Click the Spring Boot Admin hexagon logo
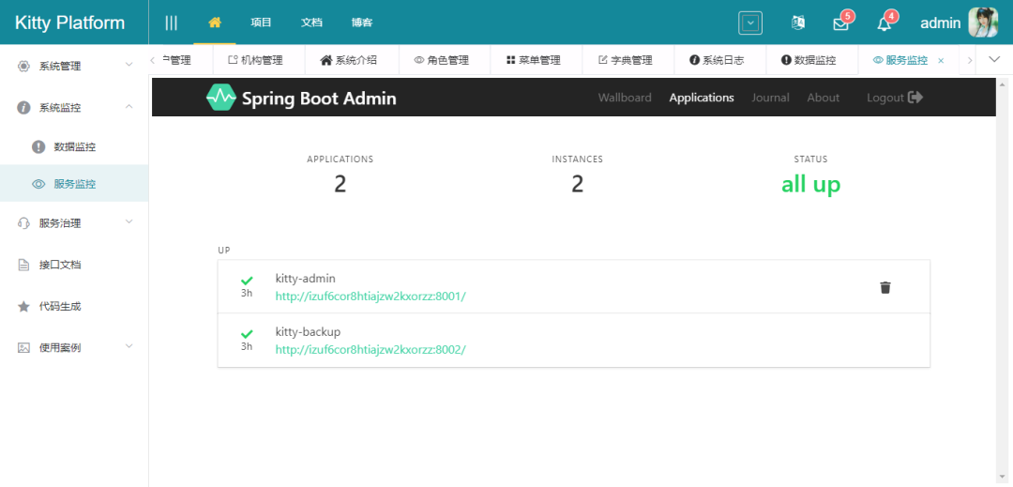The width and height of the screenshot is (1013, 487). point(221,98)
